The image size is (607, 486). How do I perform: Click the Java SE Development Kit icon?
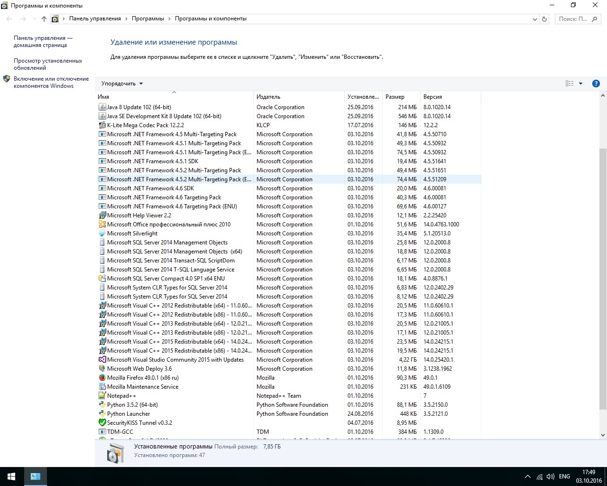102,116
